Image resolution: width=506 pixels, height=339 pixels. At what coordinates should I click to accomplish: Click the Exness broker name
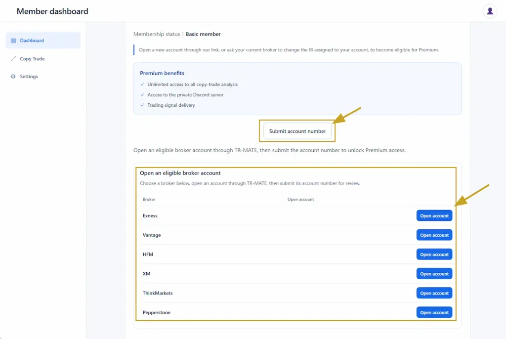(x=150, y=215)
